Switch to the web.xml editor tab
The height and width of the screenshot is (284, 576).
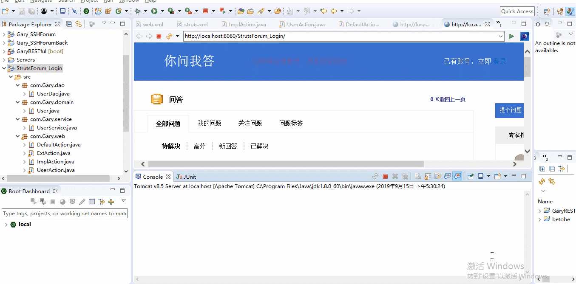click(x=149, y=24)
